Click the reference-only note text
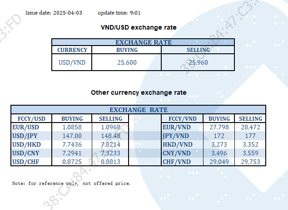 coord(71,184)
